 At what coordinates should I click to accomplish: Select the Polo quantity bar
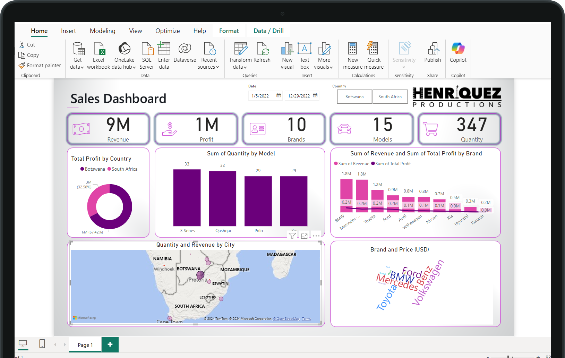(258, 201)
